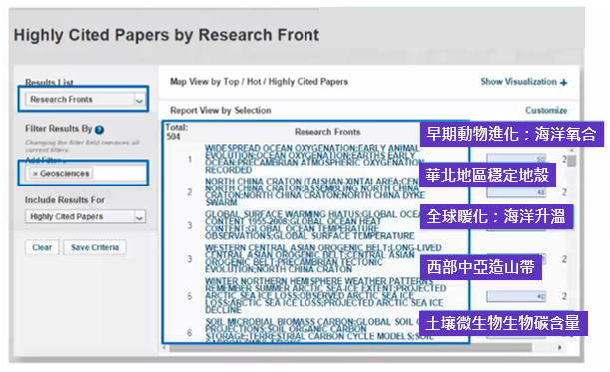
Task: Click the Clear button
Action: [42, 247]
